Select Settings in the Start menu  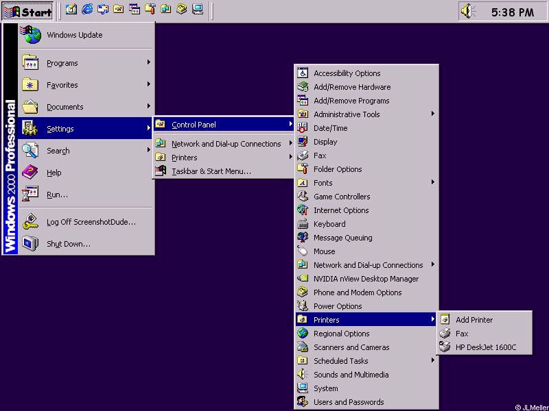click(x=86, y=128)
